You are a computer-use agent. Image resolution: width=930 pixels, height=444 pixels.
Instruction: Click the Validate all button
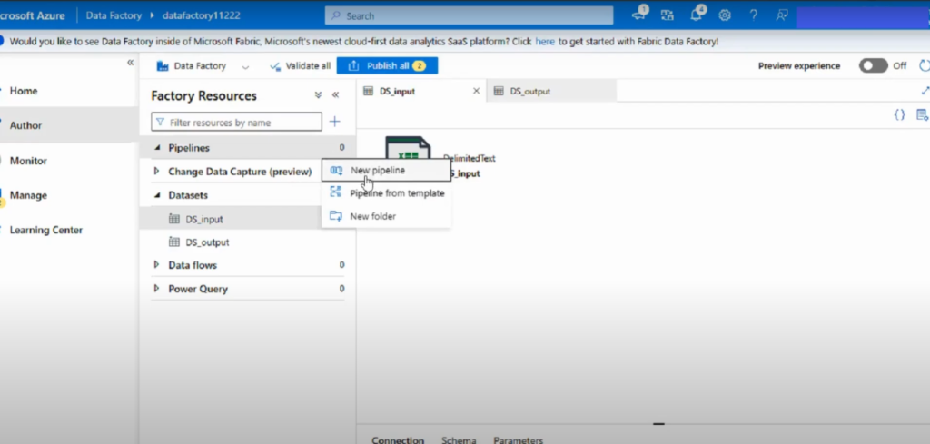(x=300, y=65)
